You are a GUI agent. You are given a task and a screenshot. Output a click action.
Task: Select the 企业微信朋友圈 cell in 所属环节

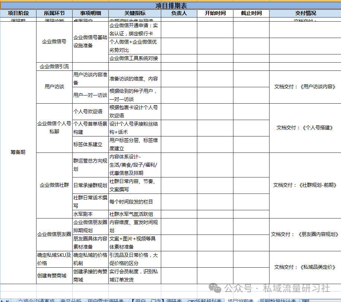coord(54,235)
